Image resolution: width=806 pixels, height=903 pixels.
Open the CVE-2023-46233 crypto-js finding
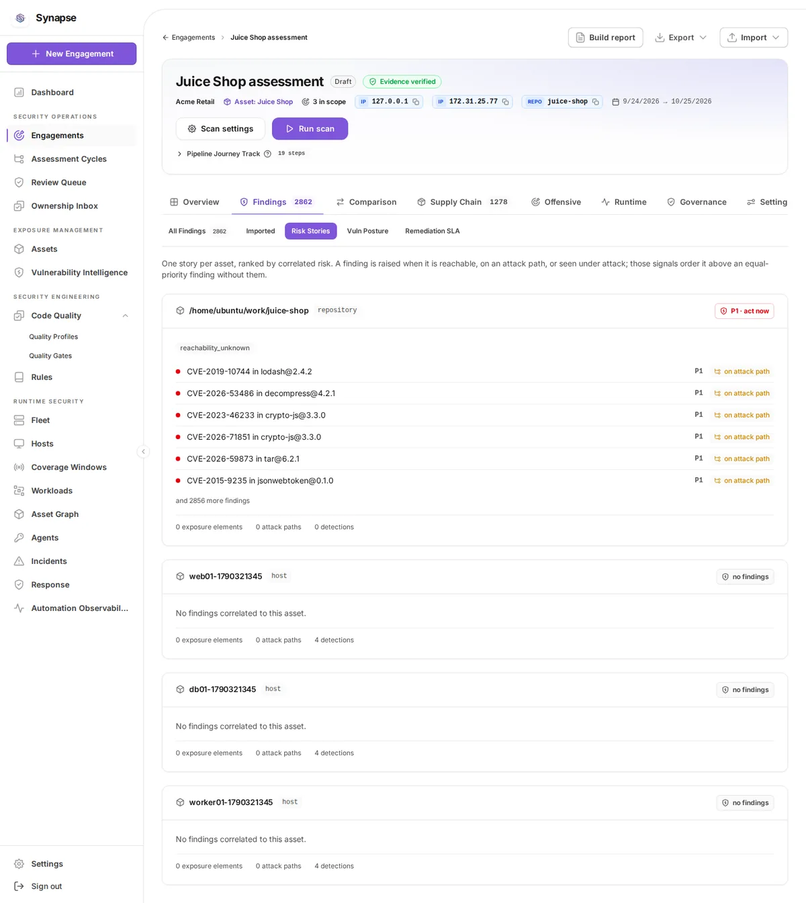[x=474, y=415]
